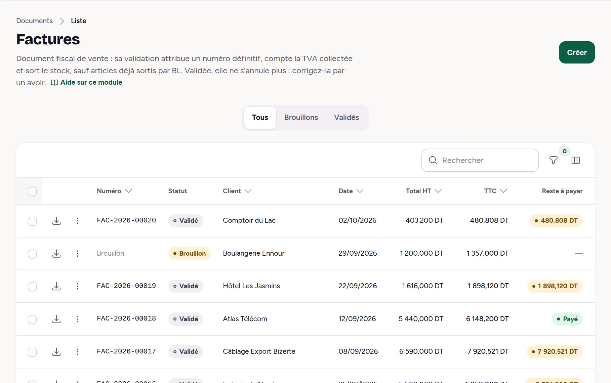Click client name Hôtel Les Jasmins
The height and width of the screenshot is (383, 611).
pos(251,286)
